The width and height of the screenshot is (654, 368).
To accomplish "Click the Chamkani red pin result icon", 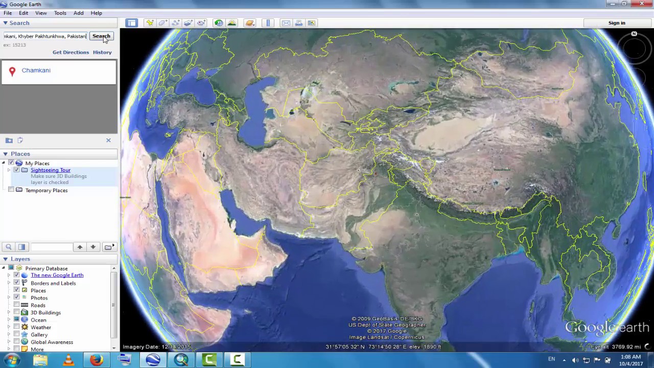I will click(x=12, y=72).
